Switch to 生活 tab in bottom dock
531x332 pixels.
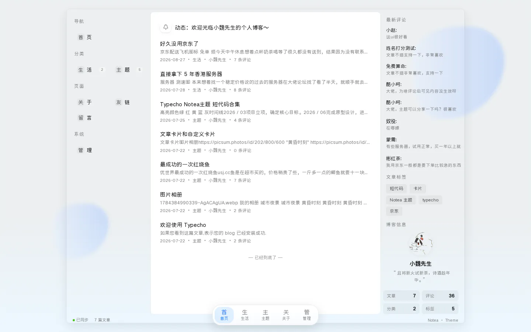tap(245, 315)
